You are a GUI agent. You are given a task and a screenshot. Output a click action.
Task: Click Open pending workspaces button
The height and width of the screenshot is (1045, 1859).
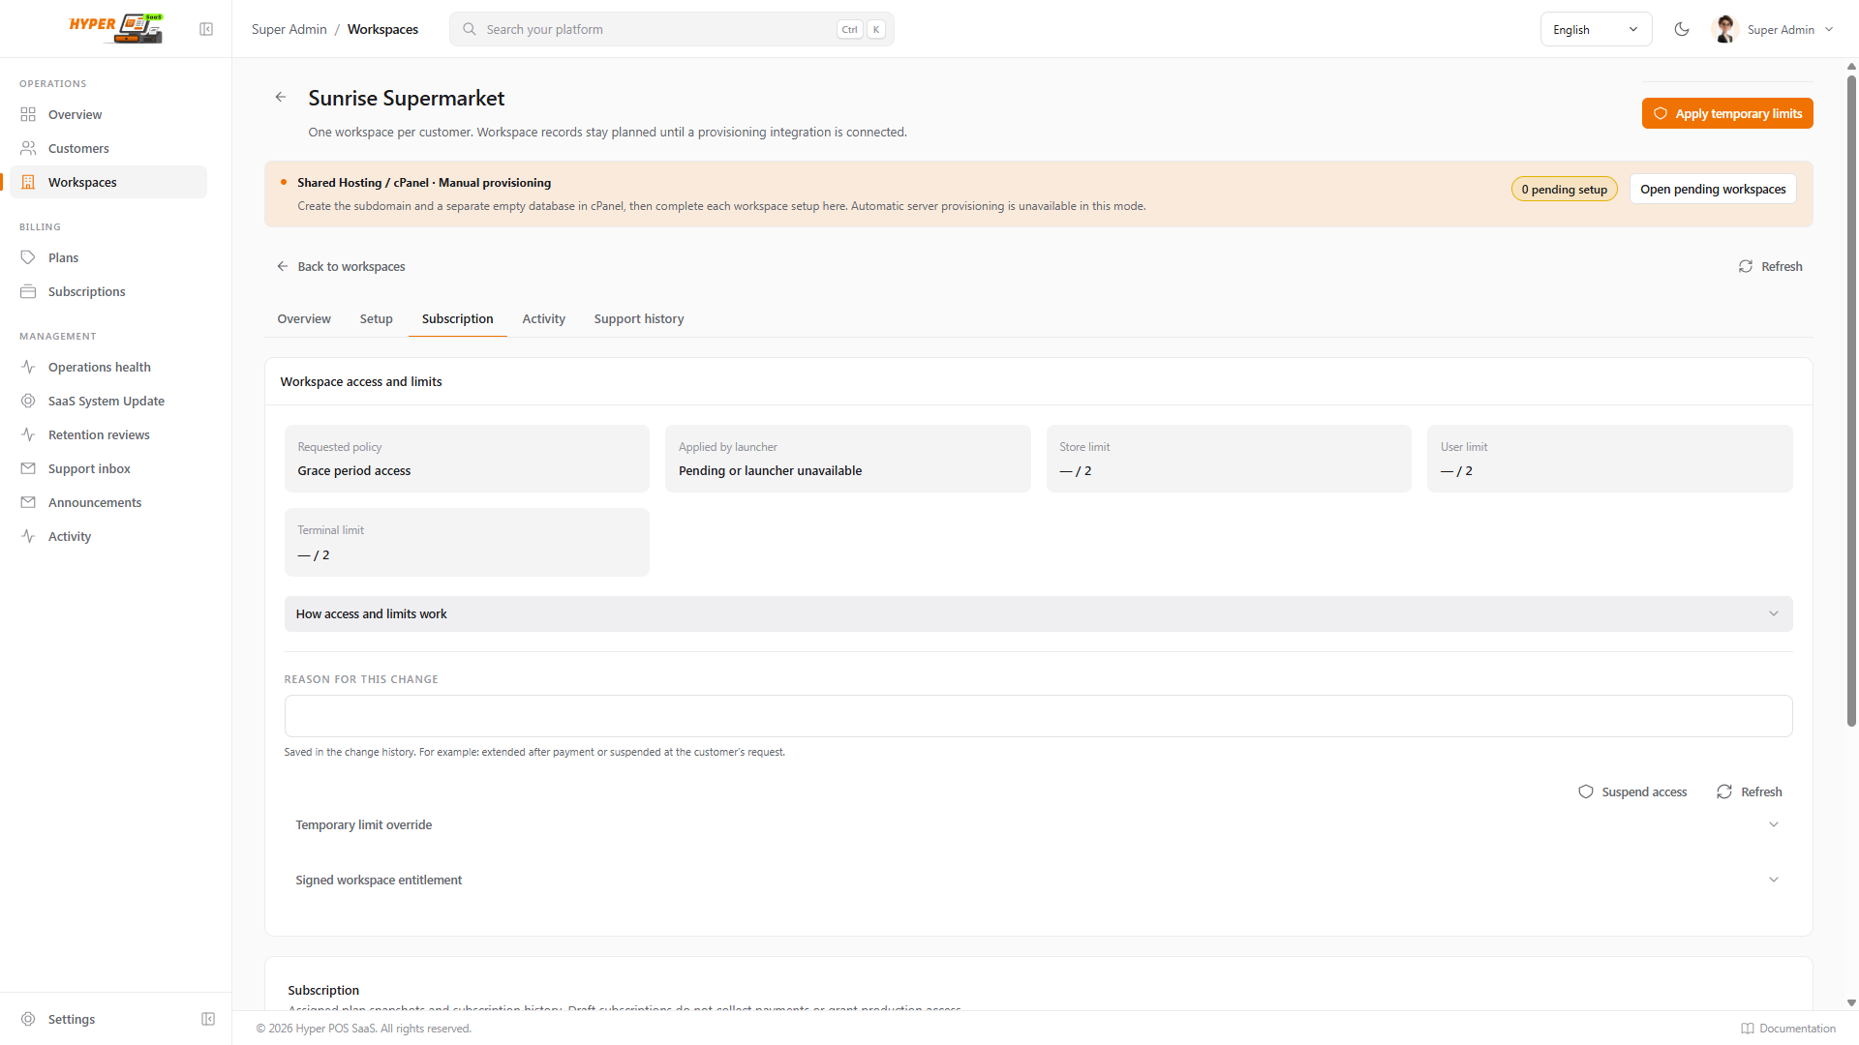pyautogui.click(x=1713, y=189)
